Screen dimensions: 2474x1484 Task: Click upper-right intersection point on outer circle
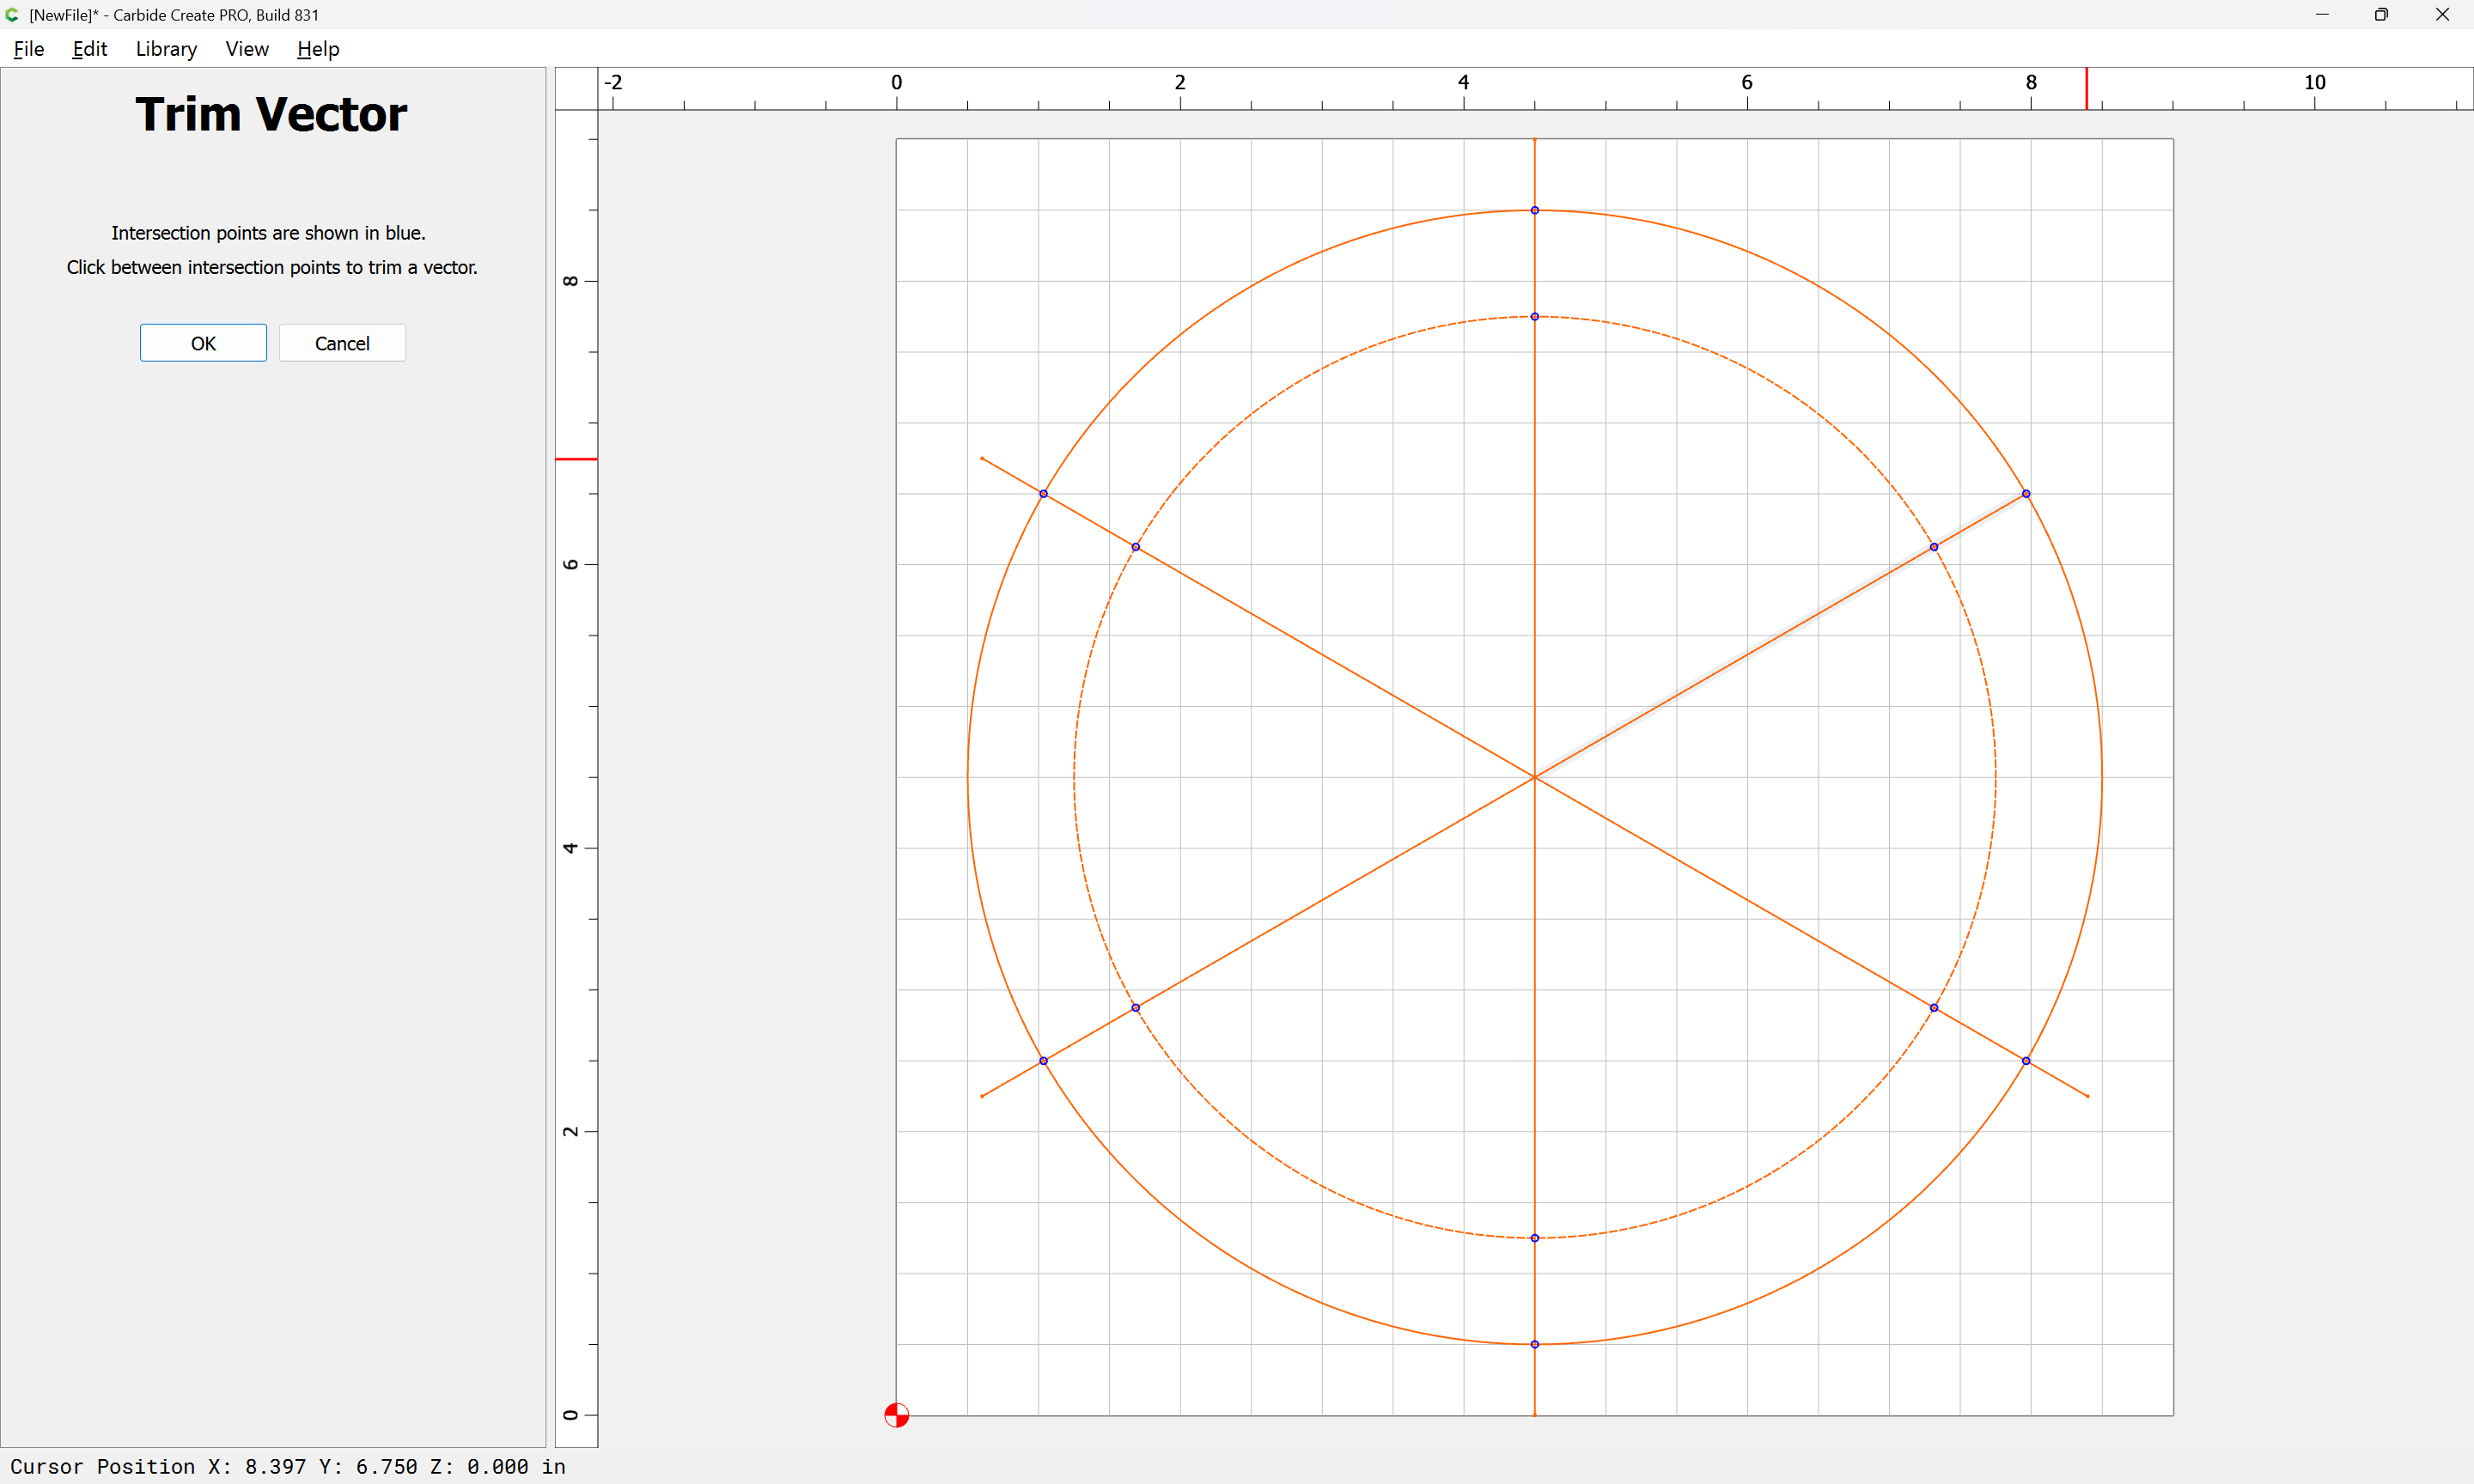[x=2026, y=494]
